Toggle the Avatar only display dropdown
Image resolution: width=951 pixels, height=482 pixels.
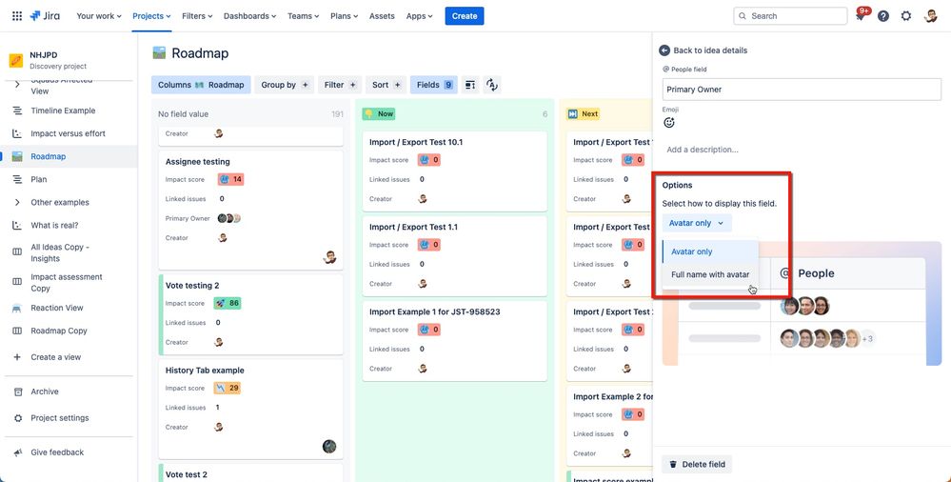[x=696, y=224]
